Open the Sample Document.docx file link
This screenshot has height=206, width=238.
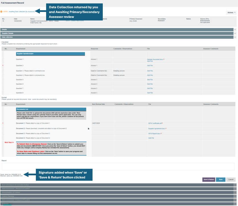[155, 59]
